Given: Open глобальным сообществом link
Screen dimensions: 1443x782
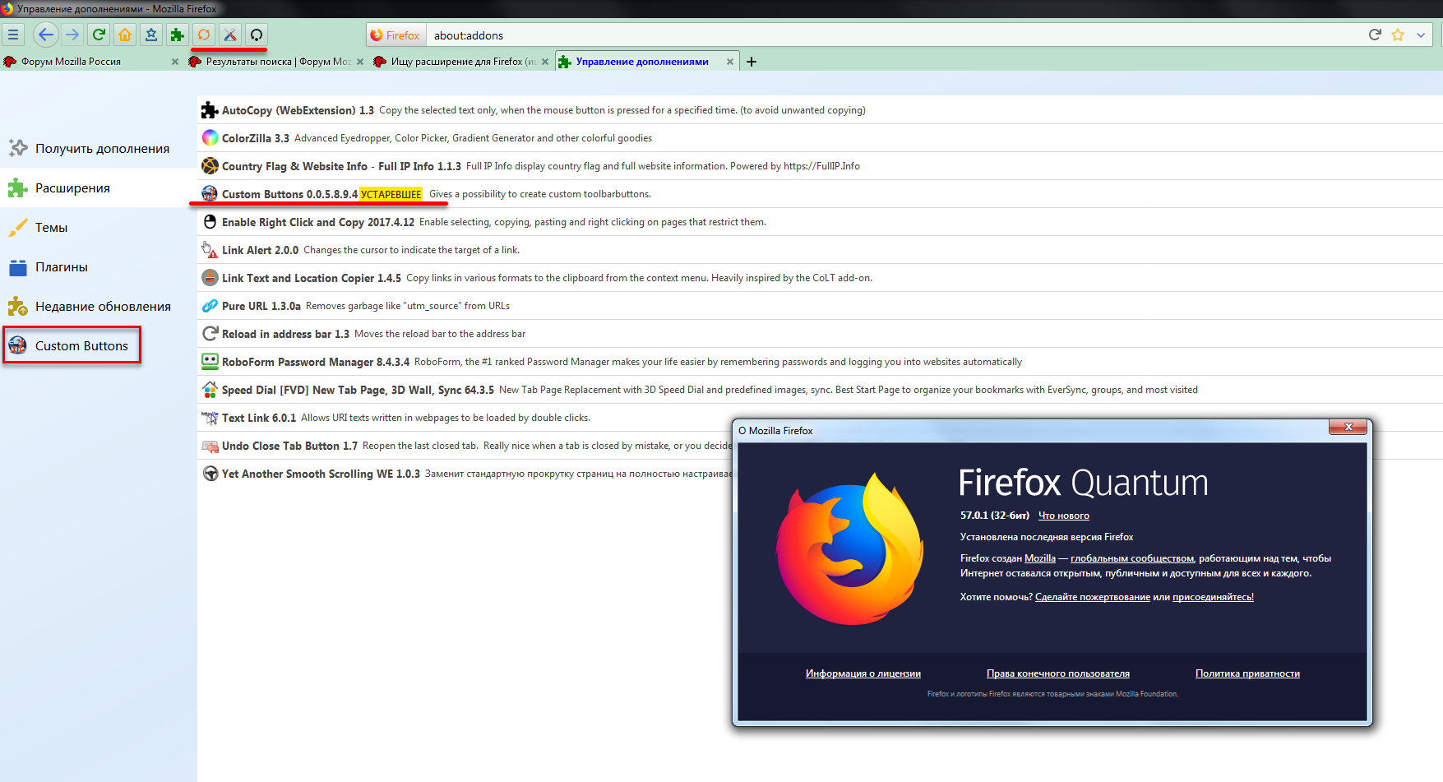Looking at the screenshot, I should coord(1131,558).
